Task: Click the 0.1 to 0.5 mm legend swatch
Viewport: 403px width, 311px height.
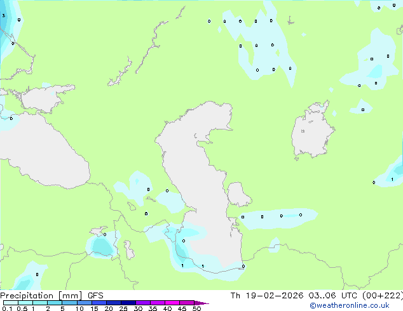Action: tap(11, 303)
